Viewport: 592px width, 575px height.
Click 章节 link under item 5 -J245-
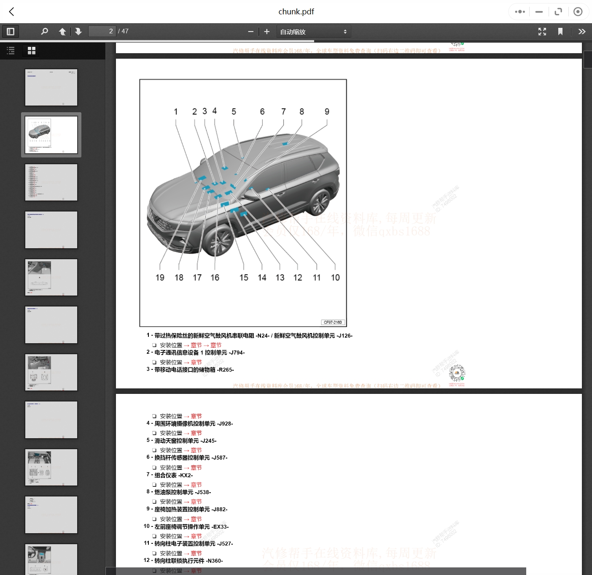point(196,450)
